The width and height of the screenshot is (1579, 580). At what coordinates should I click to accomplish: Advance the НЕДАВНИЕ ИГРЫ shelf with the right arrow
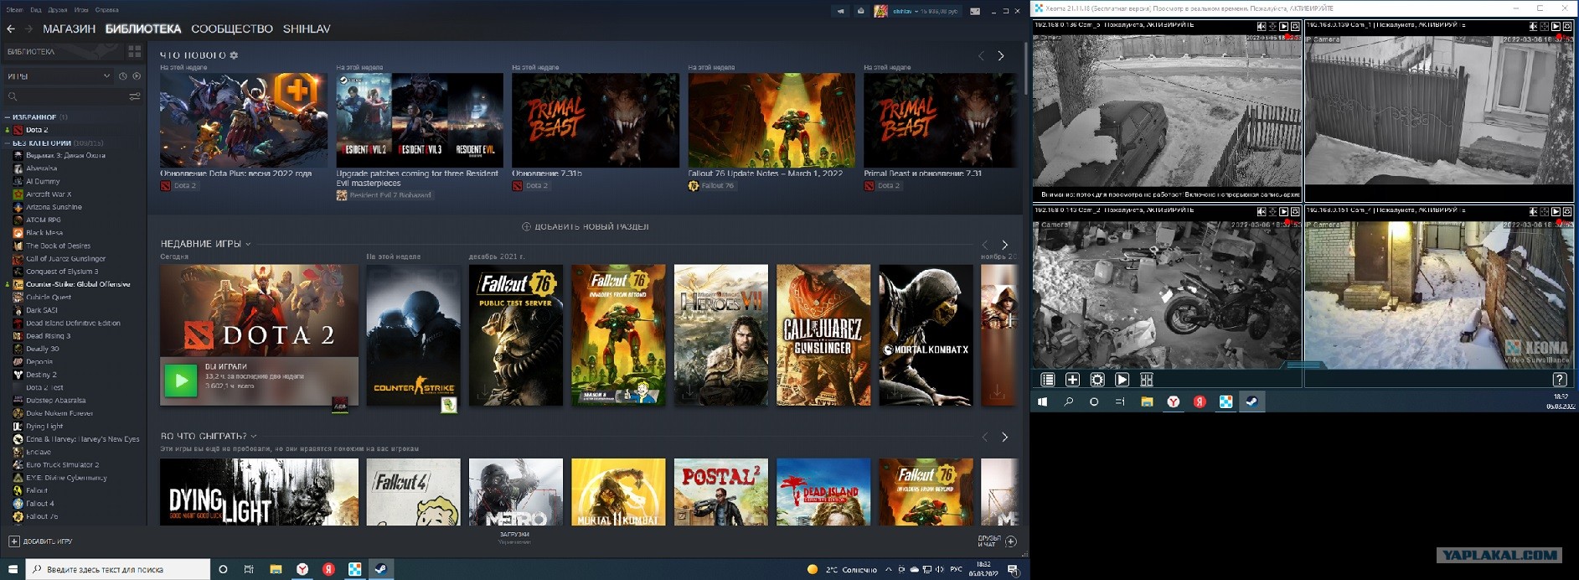point(1004,245)
